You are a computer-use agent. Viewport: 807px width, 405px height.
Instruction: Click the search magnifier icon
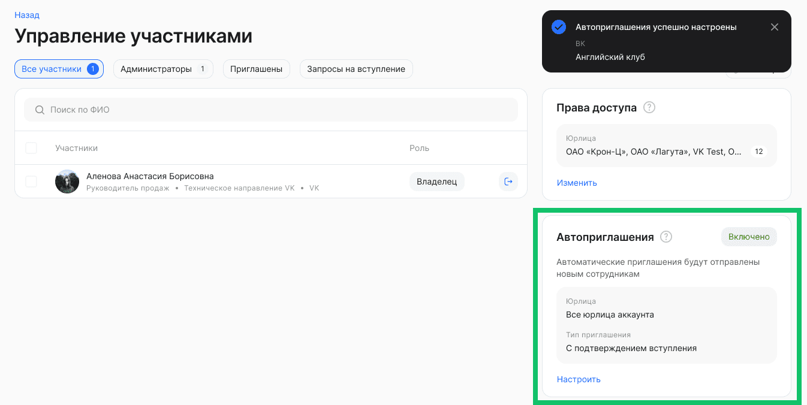point(39,110)
